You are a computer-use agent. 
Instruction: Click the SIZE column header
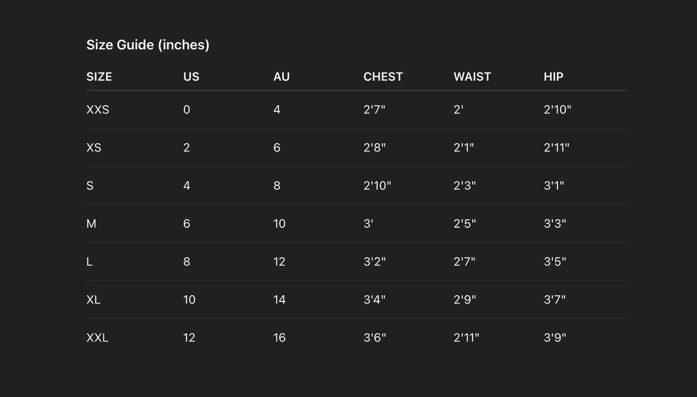pos(99,77)
